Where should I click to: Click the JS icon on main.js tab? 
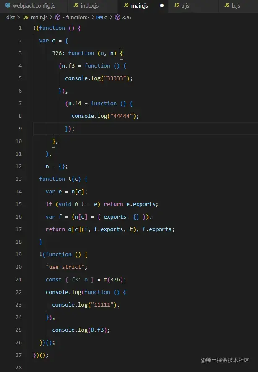coord(126,5)
